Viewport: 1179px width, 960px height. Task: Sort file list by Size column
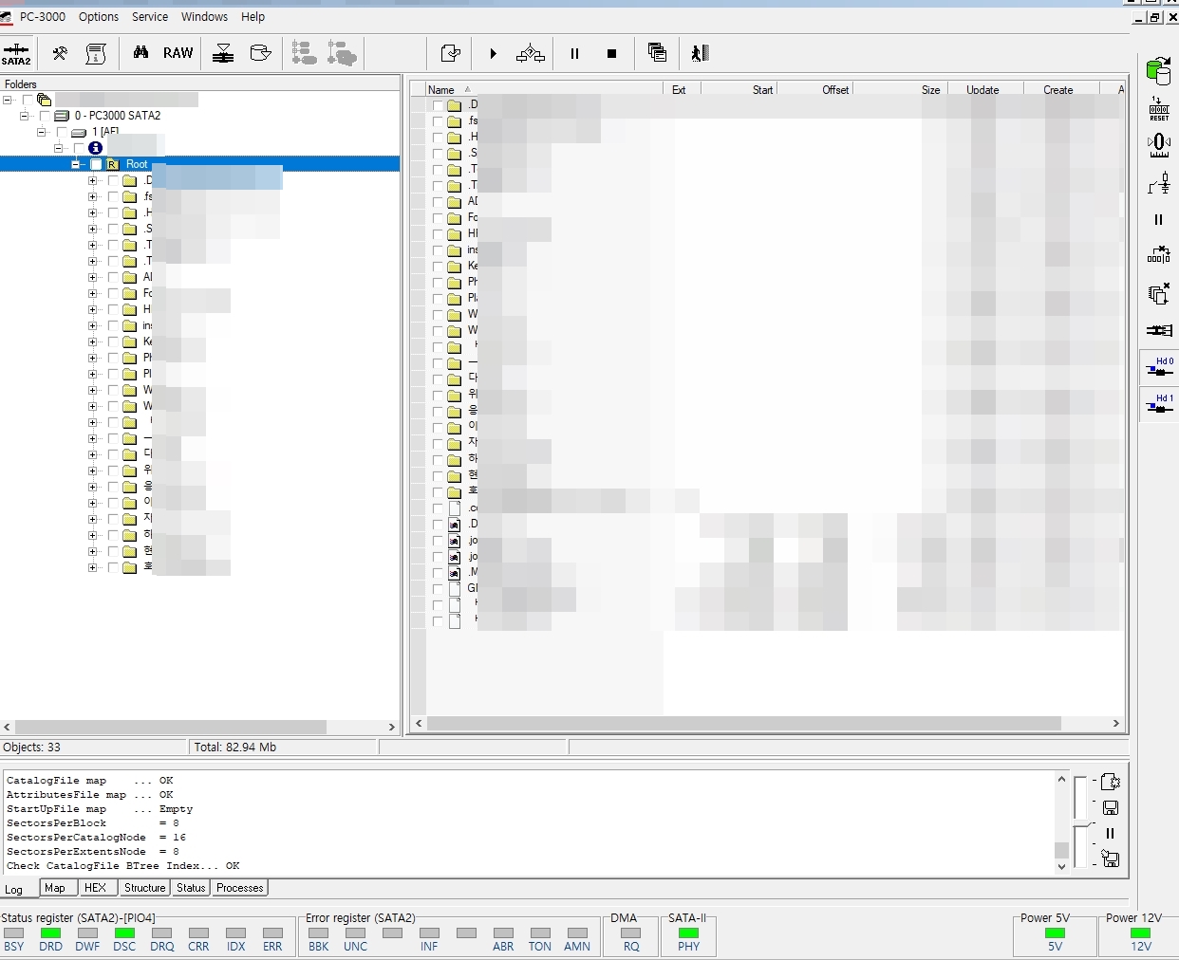click(929, 90)
